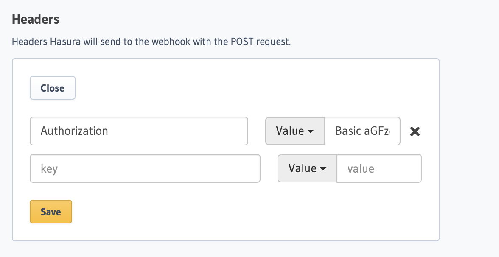The image size is (499, 257).
Task: Click into the 'Basic aGFz' value field
Action: pos(362,131)
